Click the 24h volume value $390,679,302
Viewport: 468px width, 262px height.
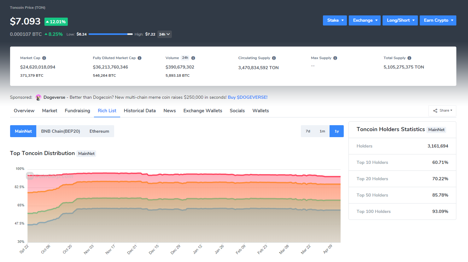coord(180,67)
